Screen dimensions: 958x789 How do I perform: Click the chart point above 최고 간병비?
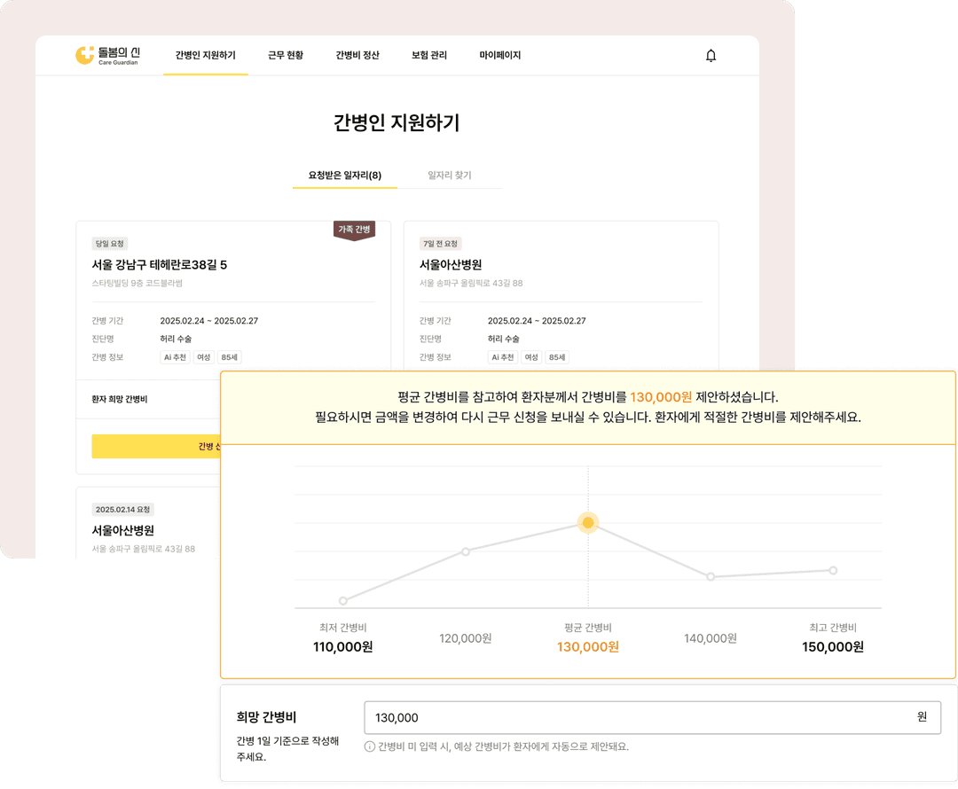[x=833, y=570]
